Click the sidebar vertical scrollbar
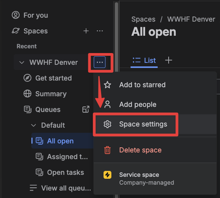220x198 pixels. tap(116, 37)
